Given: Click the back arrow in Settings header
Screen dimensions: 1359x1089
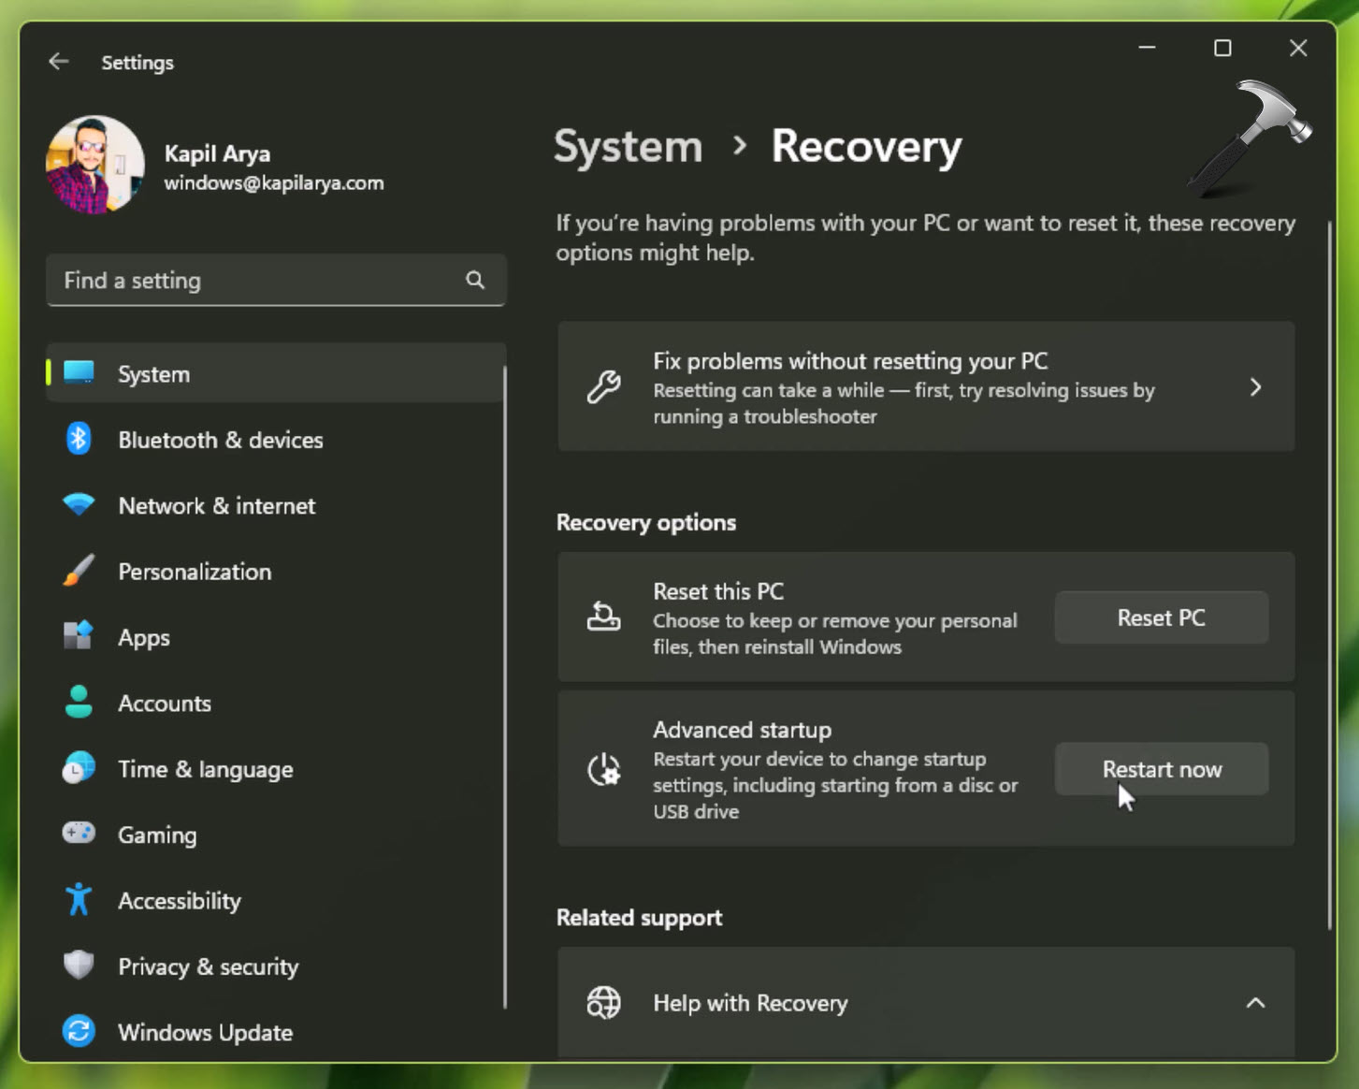Looking at the screenshot, I should 59,62.
